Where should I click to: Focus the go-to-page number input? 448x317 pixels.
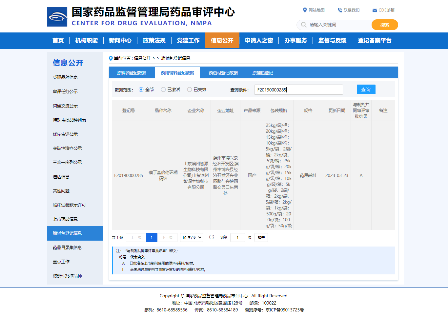(237, 237)
